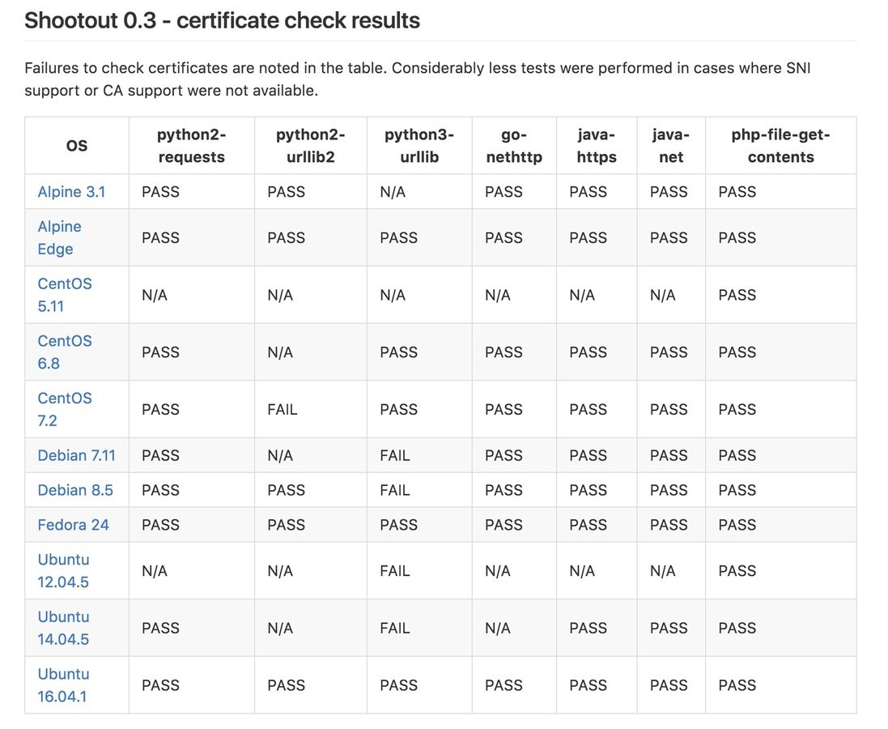Click FAIL in Ubuntu 12.04.5 row

pyautogui.click(x=395, y=571)
